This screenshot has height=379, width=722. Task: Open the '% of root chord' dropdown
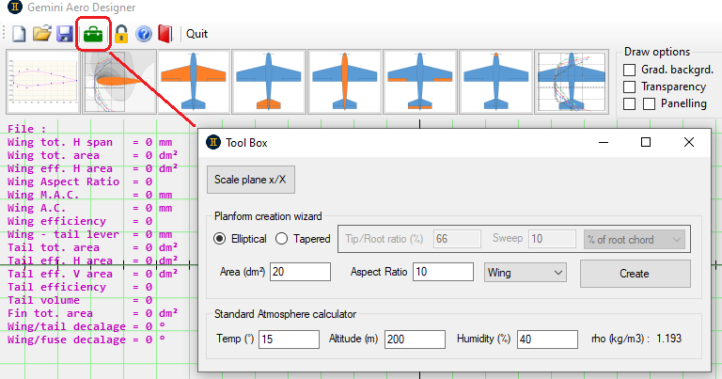(634, 240)
